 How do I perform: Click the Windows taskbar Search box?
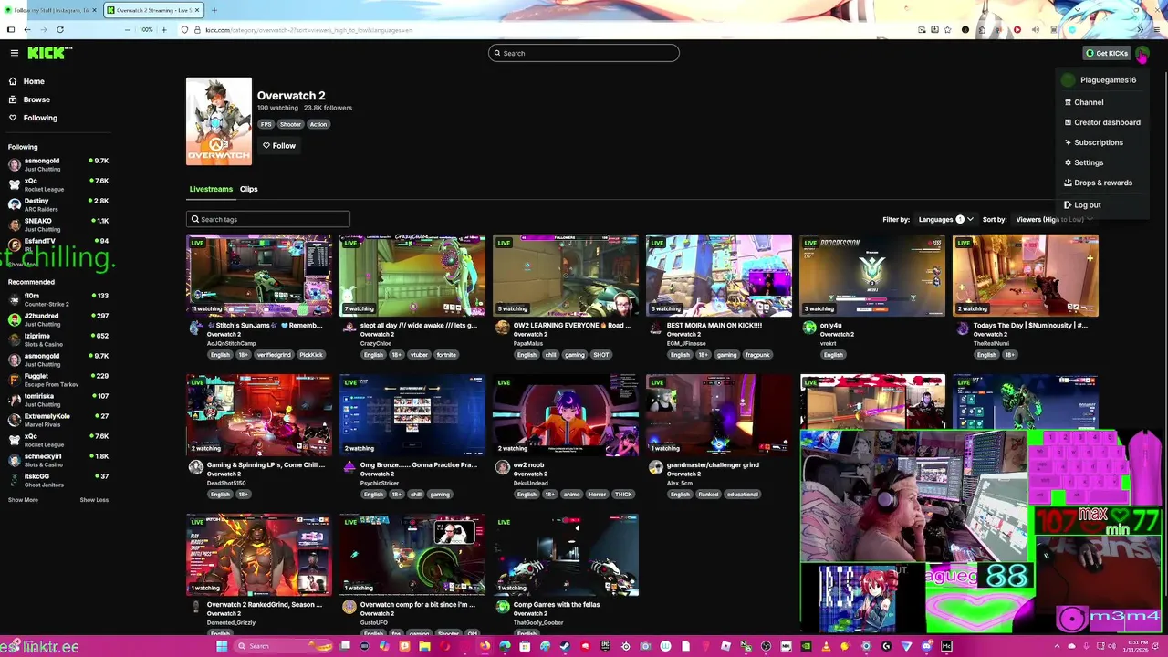(282, 646)
